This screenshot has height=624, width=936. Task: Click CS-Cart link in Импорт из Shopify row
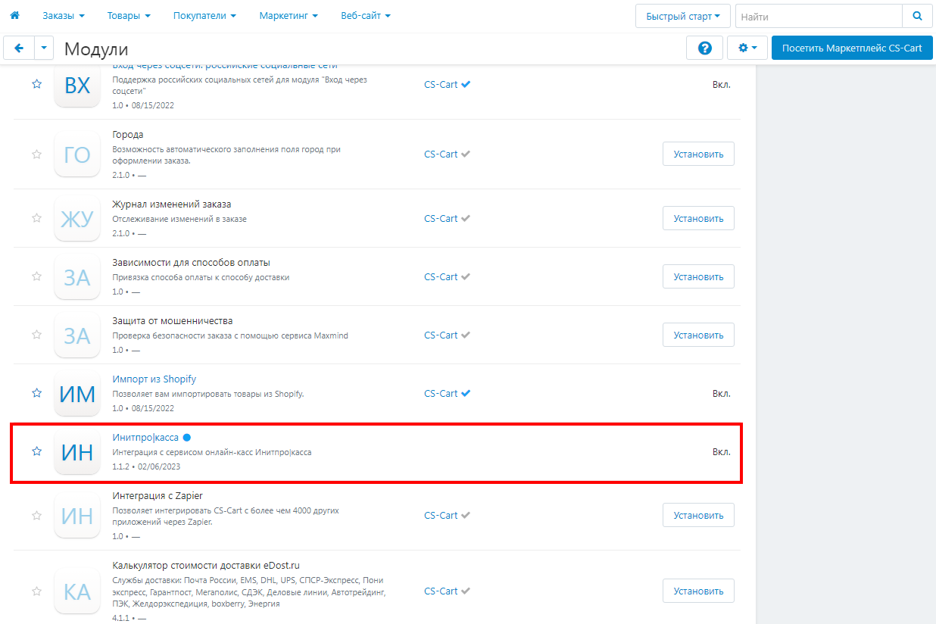coord(441,393)
